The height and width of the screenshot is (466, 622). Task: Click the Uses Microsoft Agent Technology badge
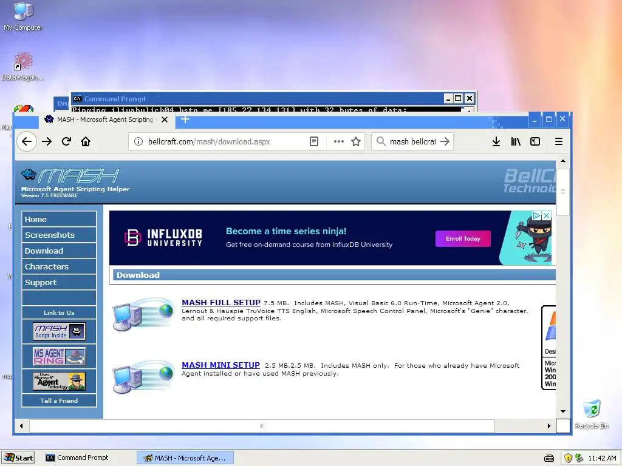coord(59,381)
